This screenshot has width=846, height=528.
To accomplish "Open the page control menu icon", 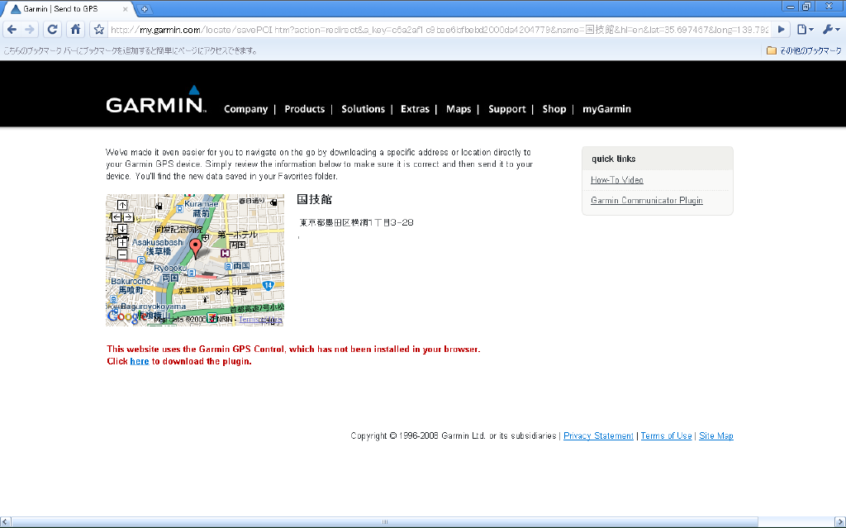I will [x=805, y=29].
